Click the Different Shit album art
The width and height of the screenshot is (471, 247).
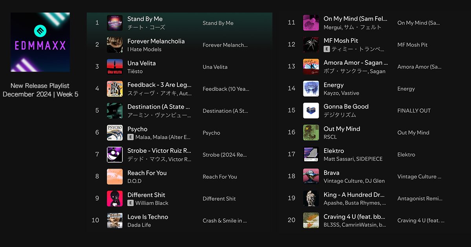click(x=115, y=198)
